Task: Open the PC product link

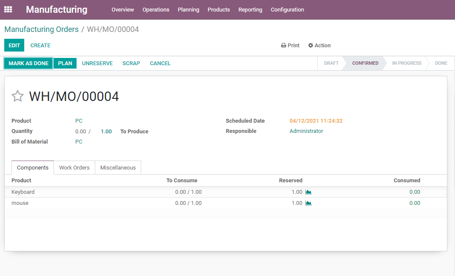Action: click(79, 121)
